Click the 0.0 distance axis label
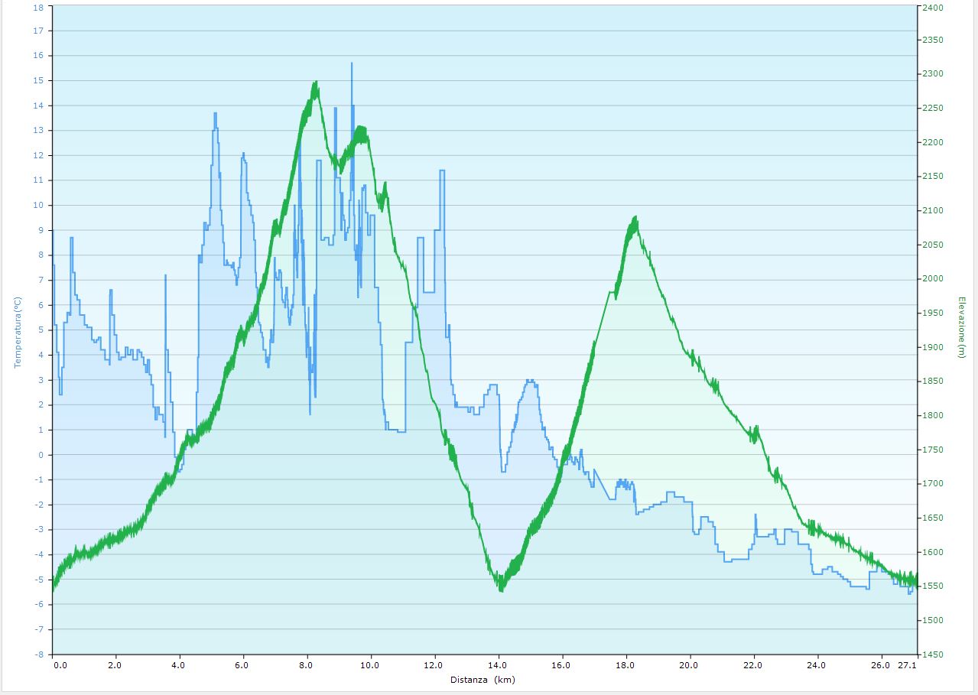 [60, 666]
